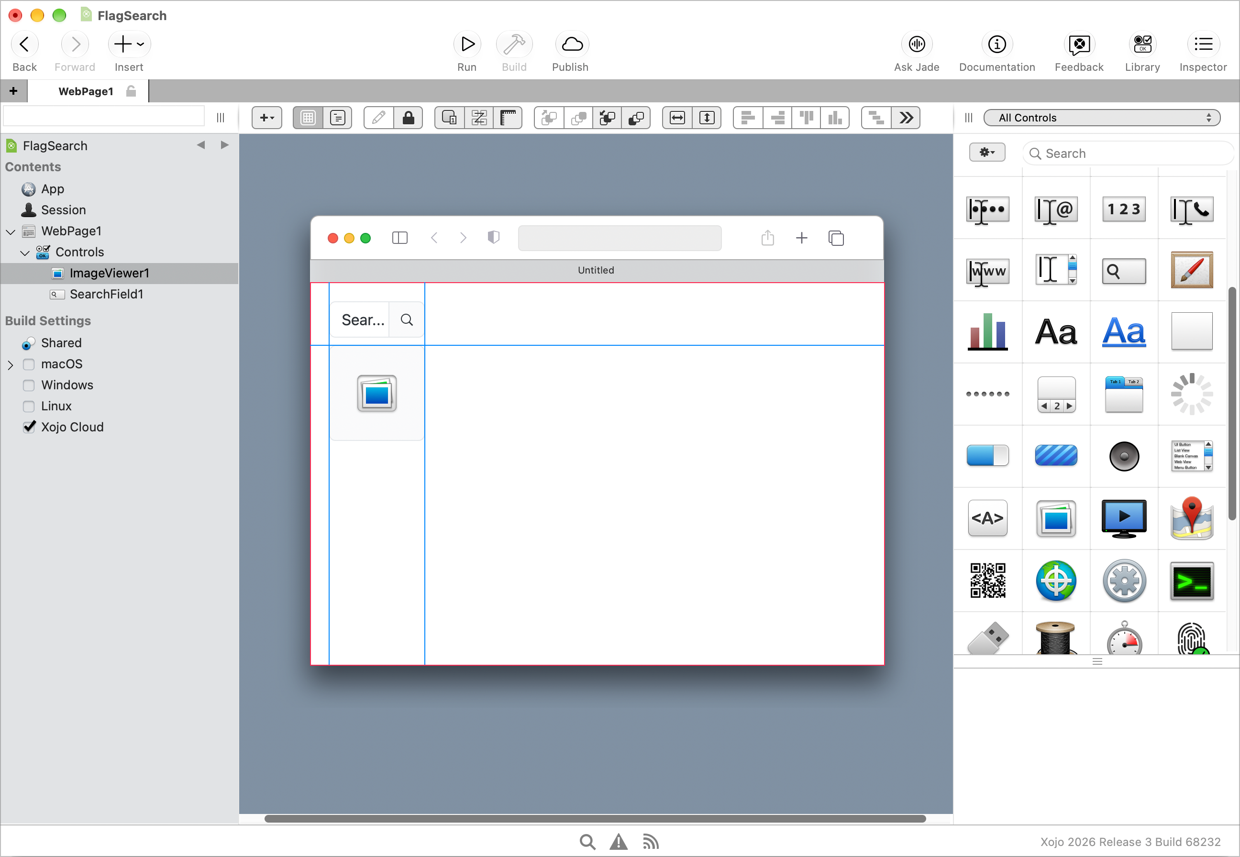Click the Fill Width layout icon
This screenshot has width=1240, height=857.
pyautogui.click(x=676, y=118)
